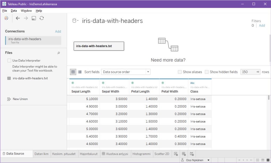The image size is (271, 163).
Task: Select iris-data-with-headers.txt in the Files list
Action: pos(30,78)
